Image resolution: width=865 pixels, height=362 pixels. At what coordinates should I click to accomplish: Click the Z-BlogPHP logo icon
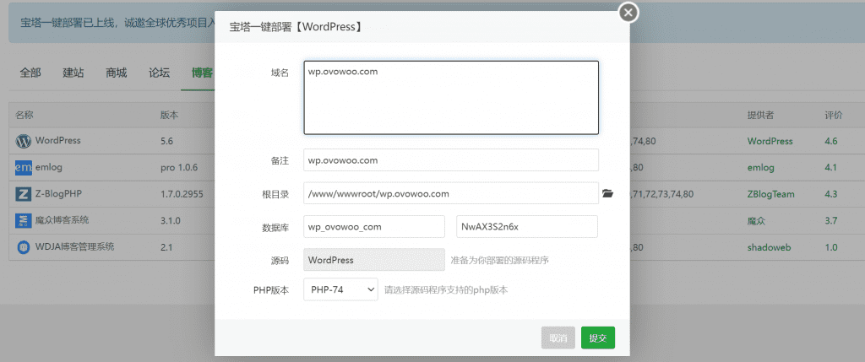pos(23,194)
